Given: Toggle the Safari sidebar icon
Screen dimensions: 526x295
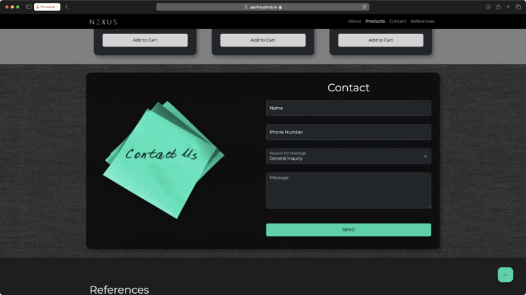Looking at the screenshot, I should coord(29,7).
